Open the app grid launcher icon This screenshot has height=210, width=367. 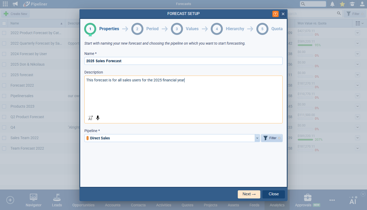click(x=5, y=4)
